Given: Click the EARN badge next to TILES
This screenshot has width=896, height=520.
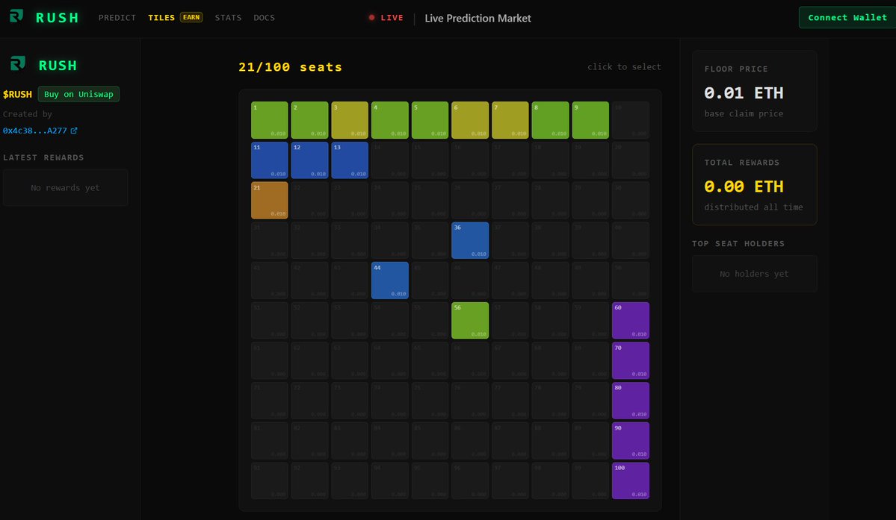Looking at the screenshot, I should (191, 17).
